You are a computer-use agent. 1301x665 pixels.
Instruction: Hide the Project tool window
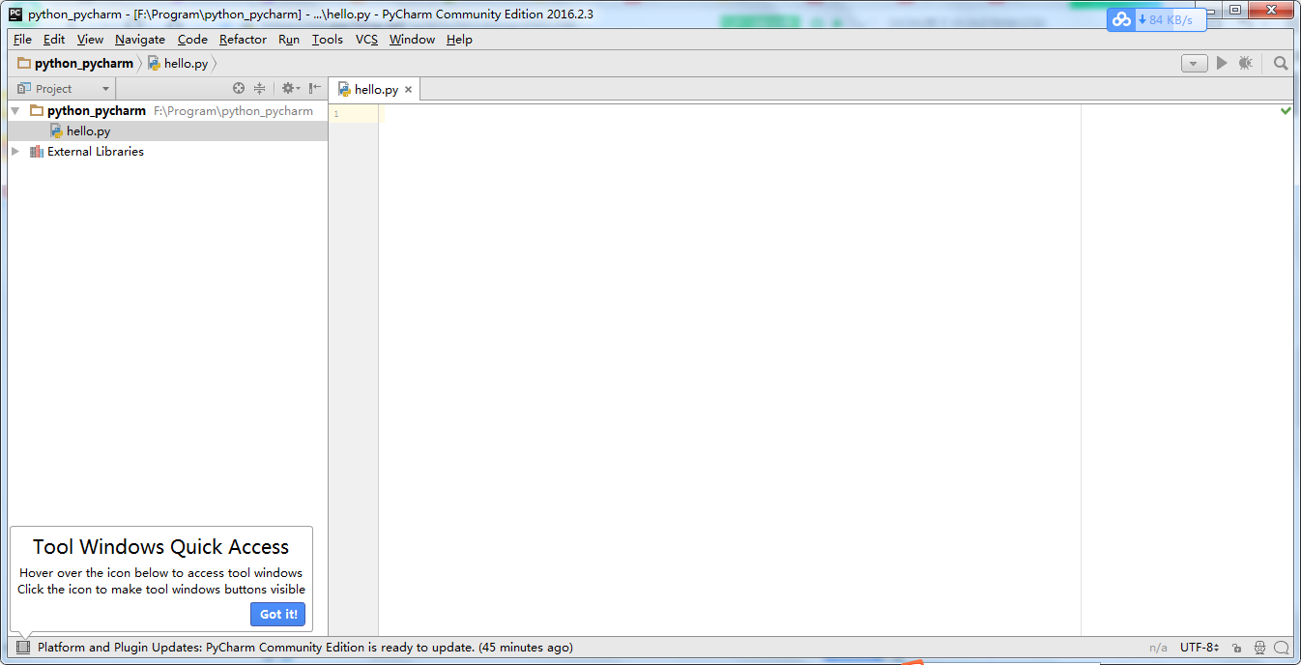[314, 88]
